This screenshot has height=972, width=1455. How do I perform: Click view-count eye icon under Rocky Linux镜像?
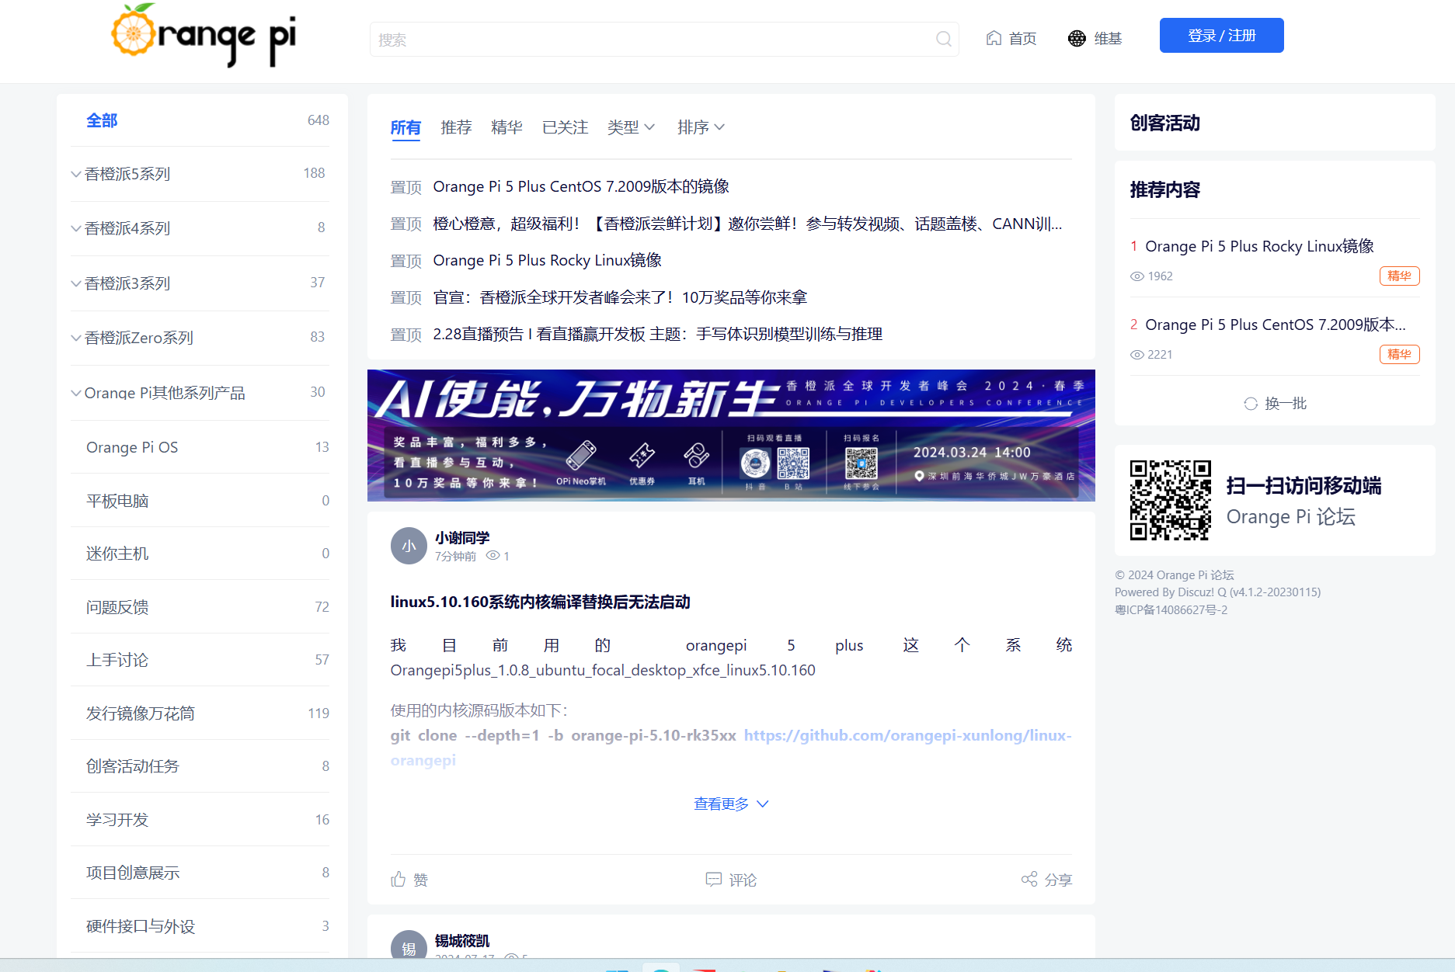click(x=1137, y=276)
